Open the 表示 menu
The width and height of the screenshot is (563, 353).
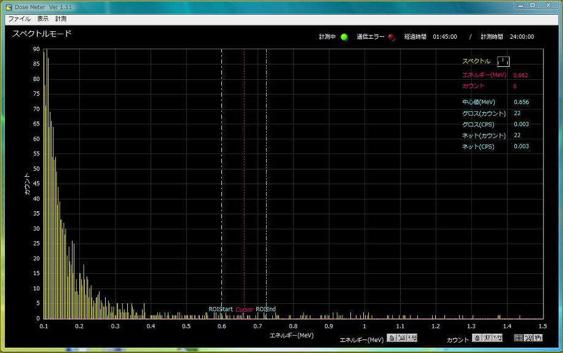[x=42, y=19]
